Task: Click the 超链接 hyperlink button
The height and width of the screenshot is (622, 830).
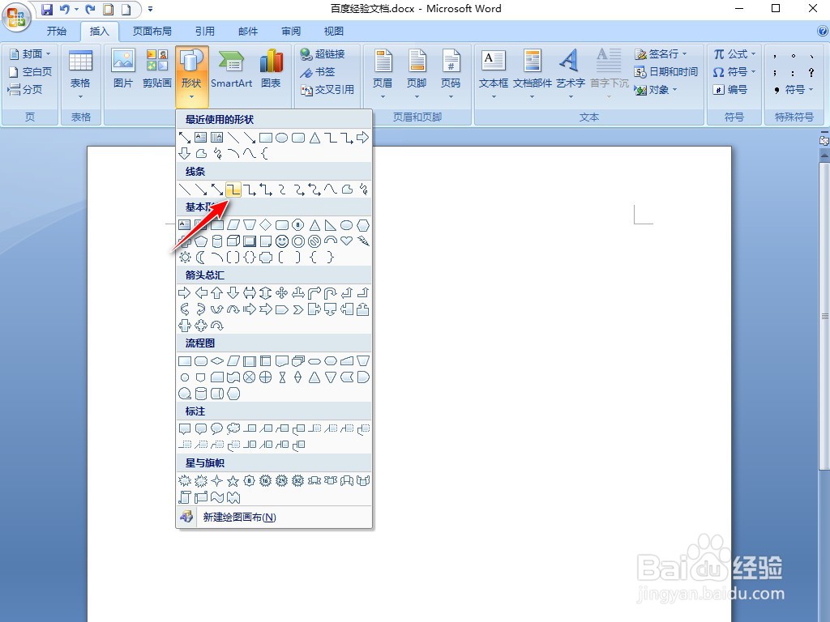Action: pyautogui.click(x=323, y=54)
